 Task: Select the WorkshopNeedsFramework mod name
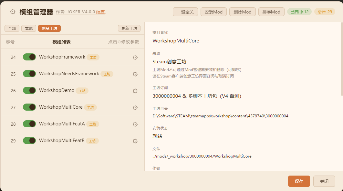tap(69, 74)
